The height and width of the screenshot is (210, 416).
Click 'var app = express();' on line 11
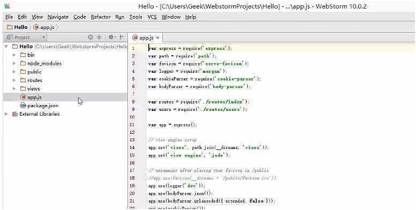(x=173, y=125)
